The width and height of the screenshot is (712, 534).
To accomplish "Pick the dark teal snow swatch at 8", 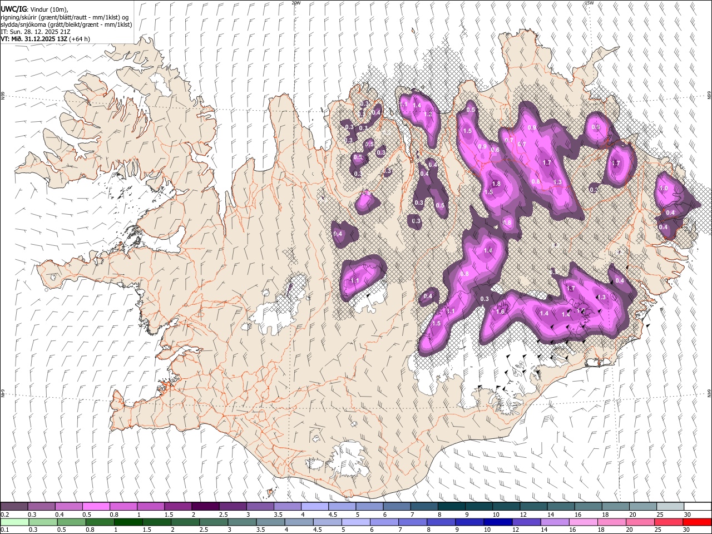I will [451, 506].
